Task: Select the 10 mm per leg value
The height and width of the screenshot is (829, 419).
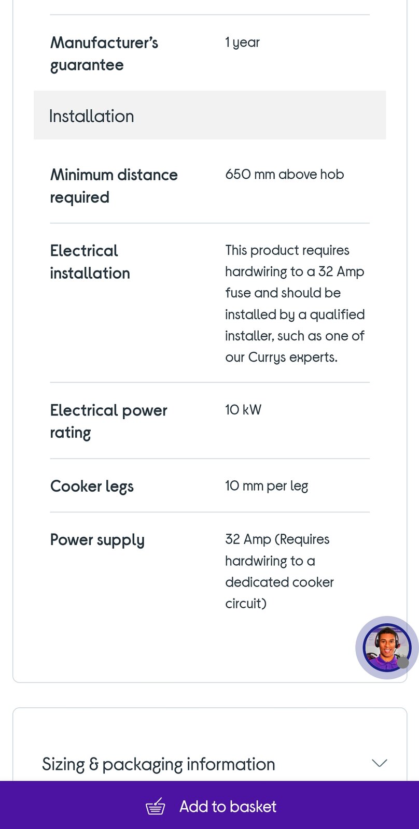Action: (267, 486)
